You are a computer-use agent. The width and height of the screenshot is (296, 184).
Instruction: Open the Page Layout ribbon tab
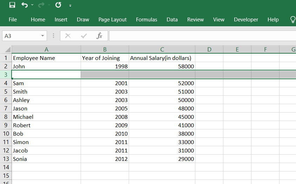click(x=113, y=20)
